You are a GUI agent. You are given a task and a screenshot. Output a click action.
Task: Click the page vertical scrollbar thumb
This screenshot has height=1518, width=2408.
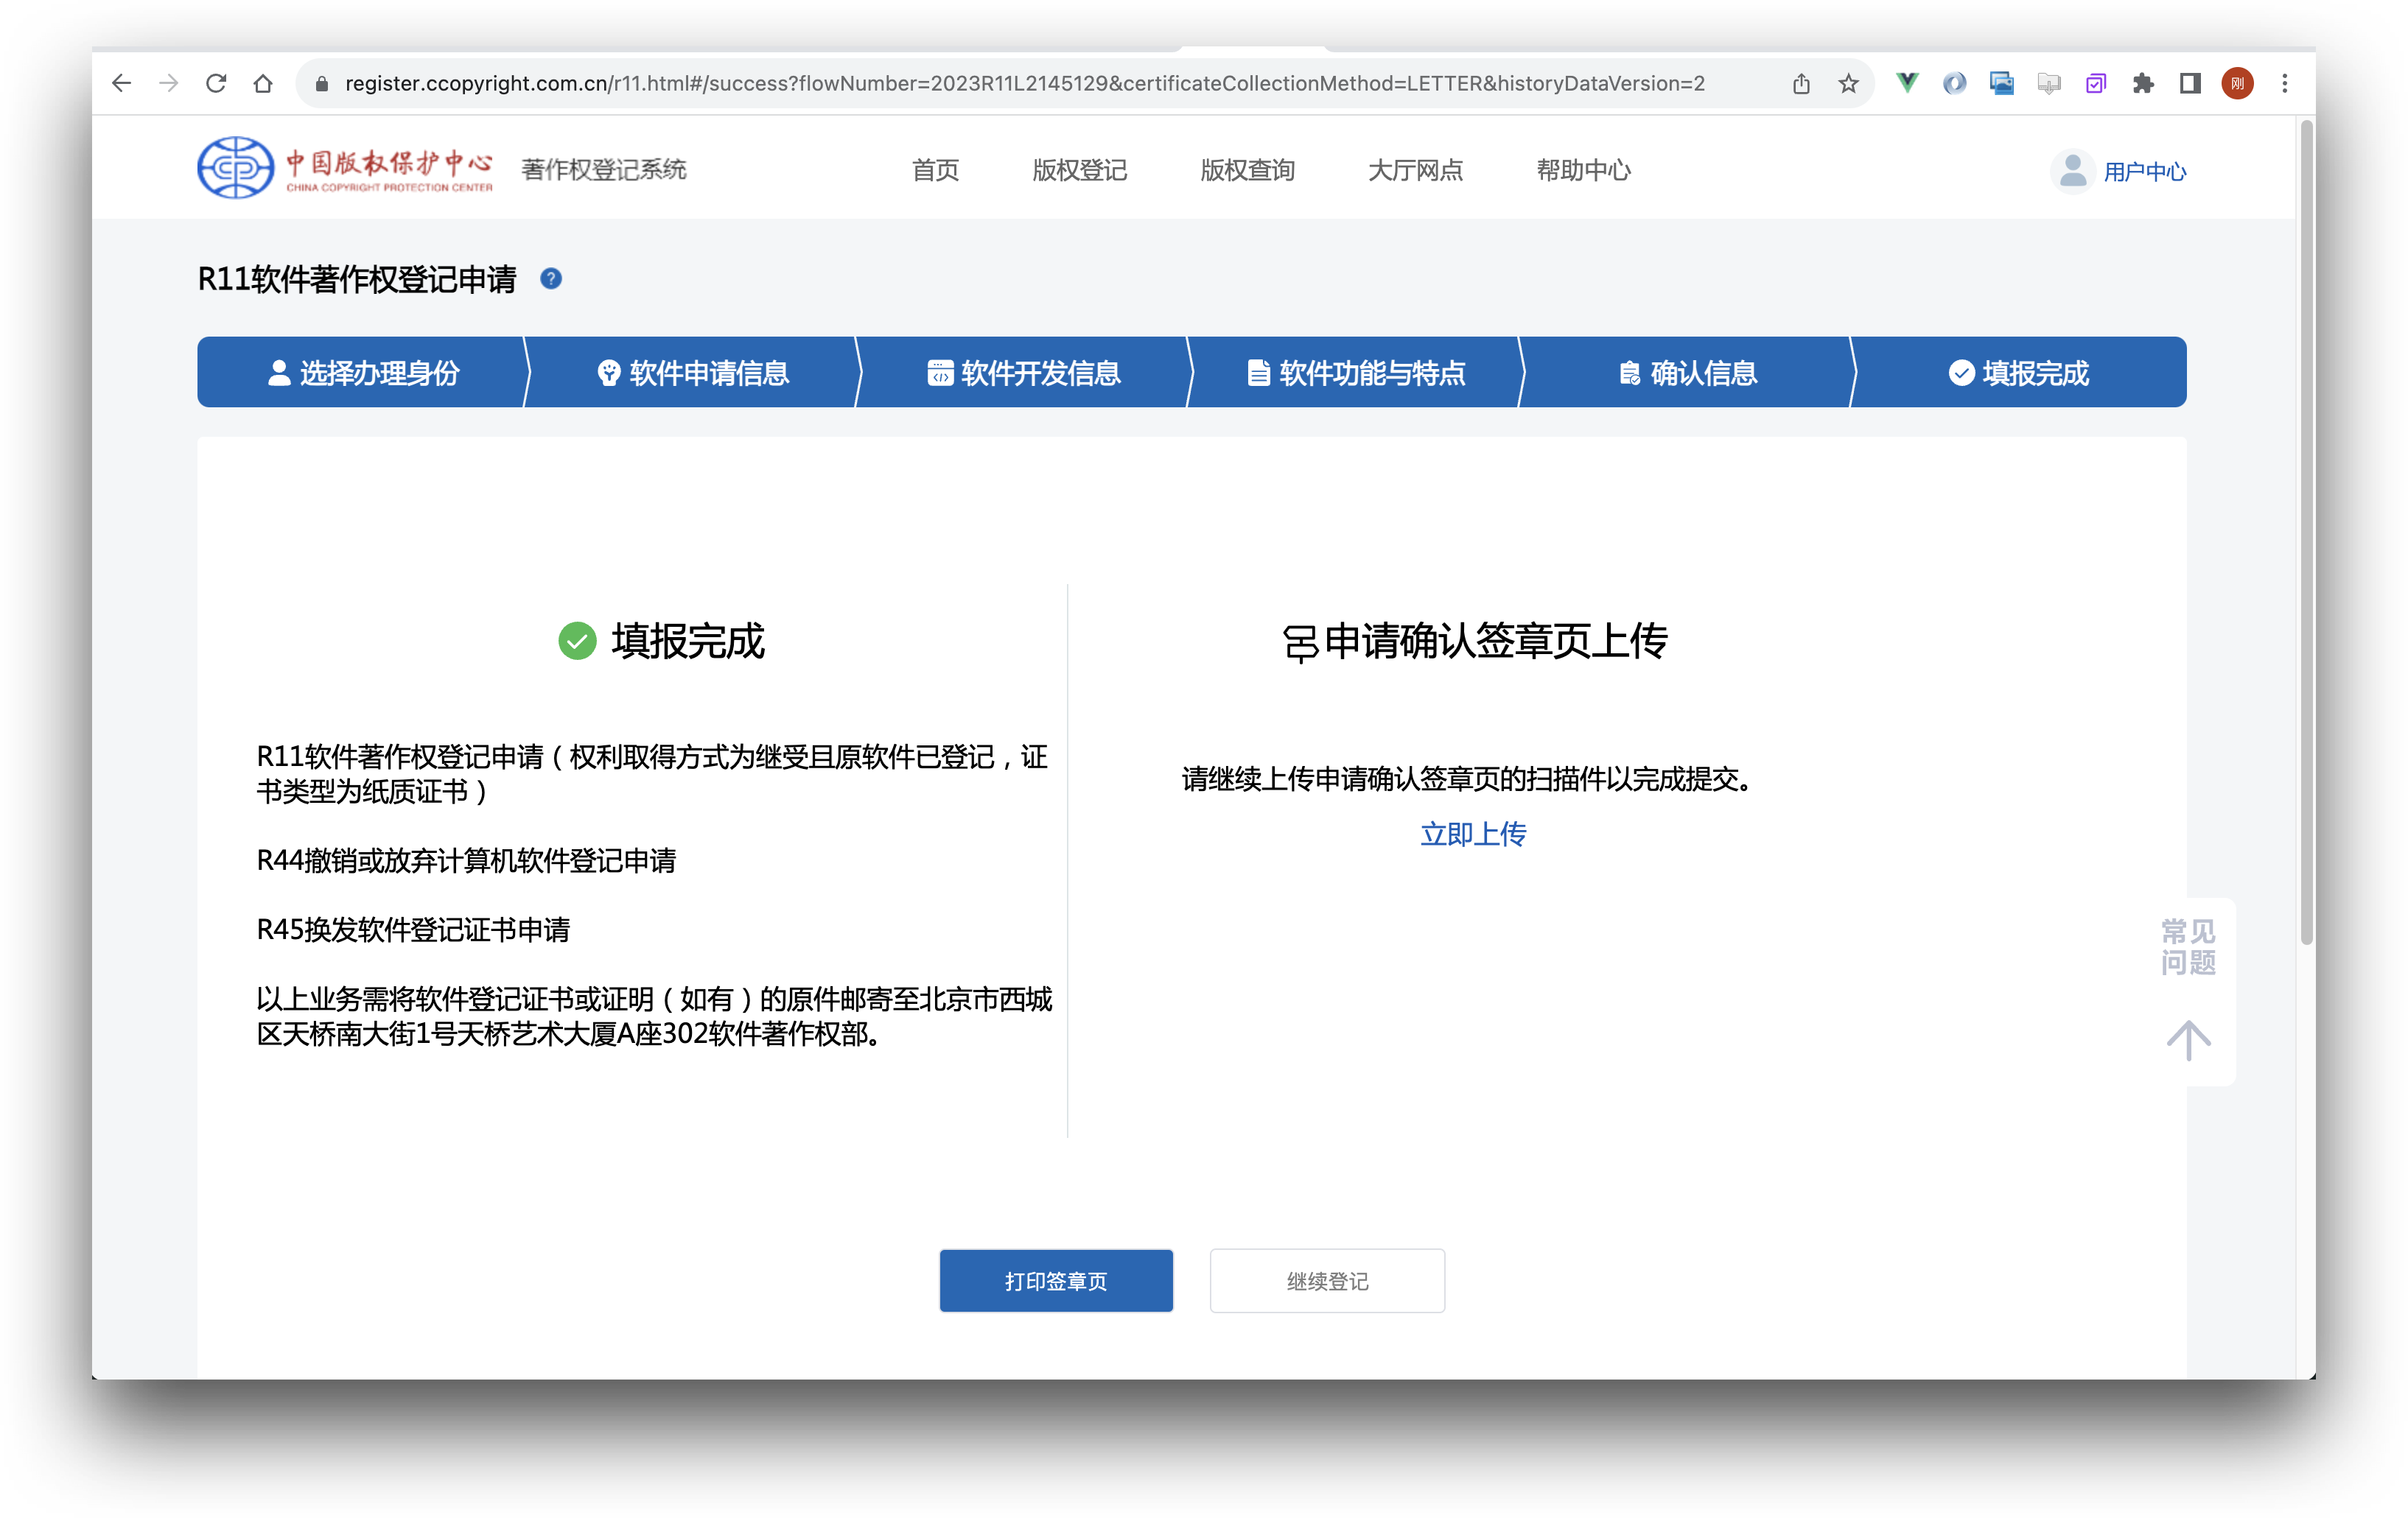pos(2306,532)
